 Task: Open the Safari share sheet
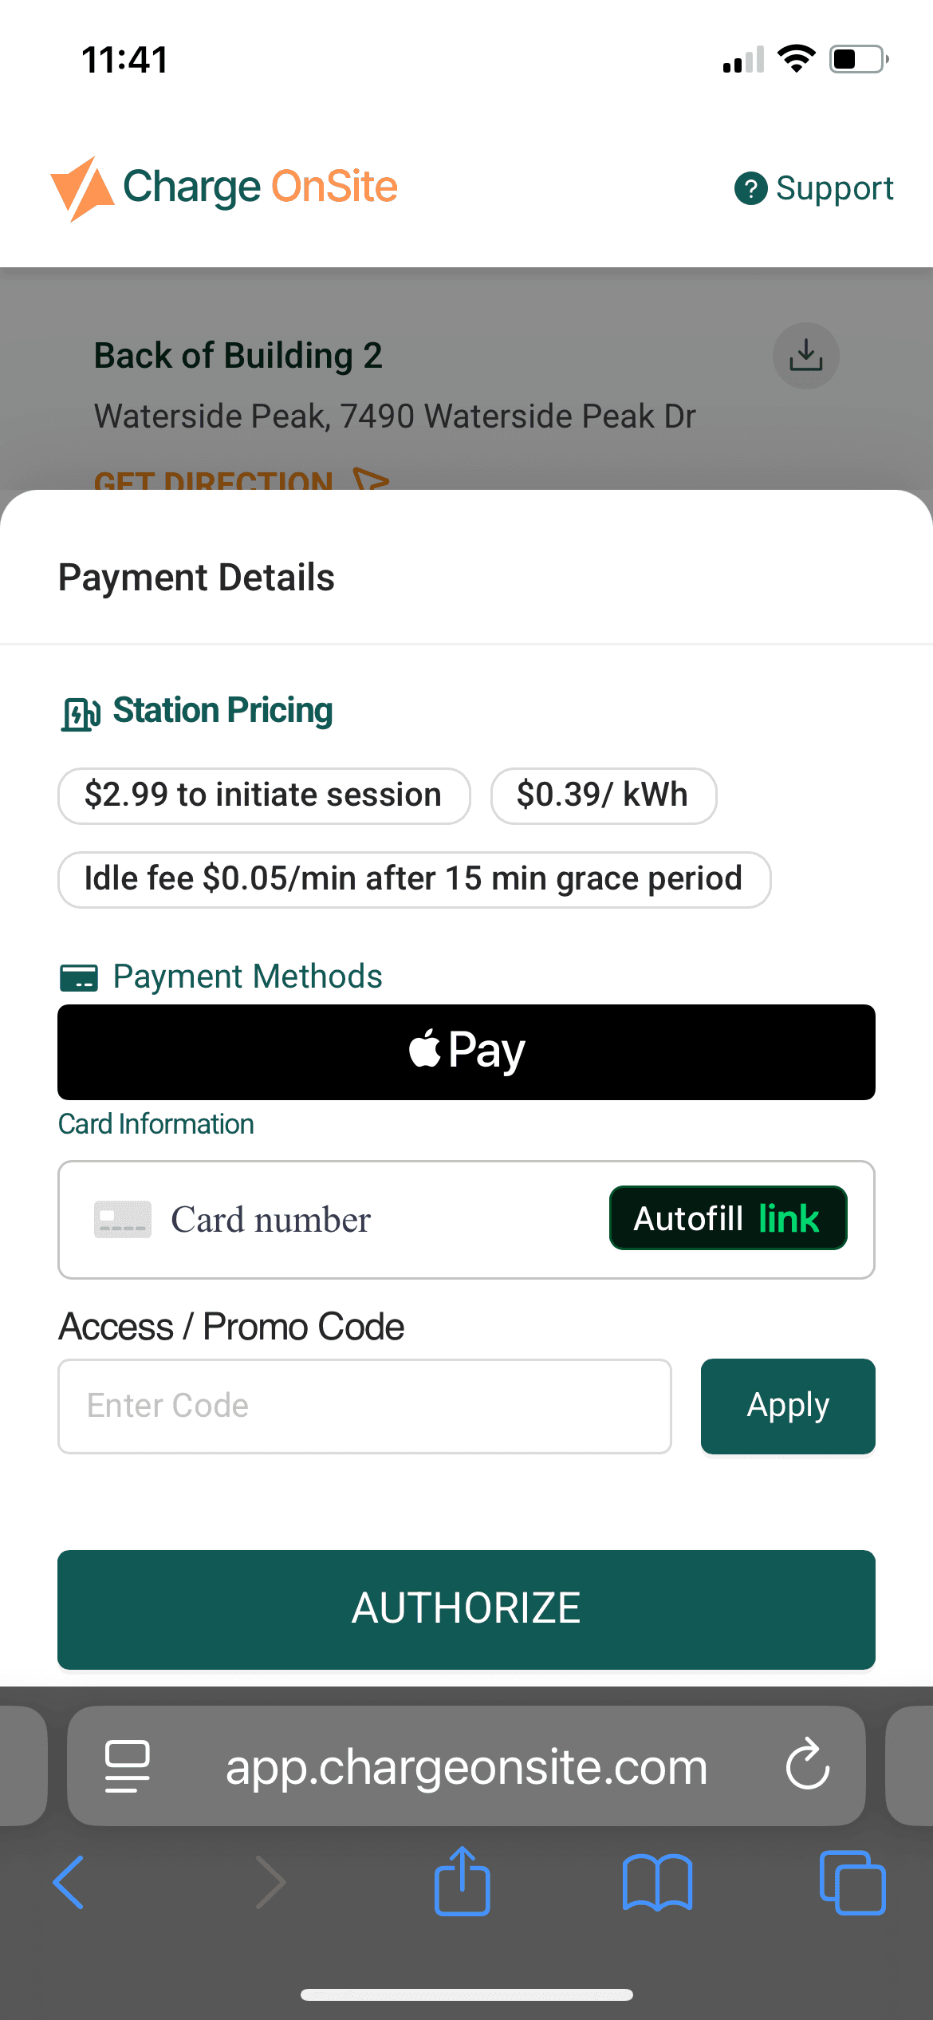click(462, 1880)
